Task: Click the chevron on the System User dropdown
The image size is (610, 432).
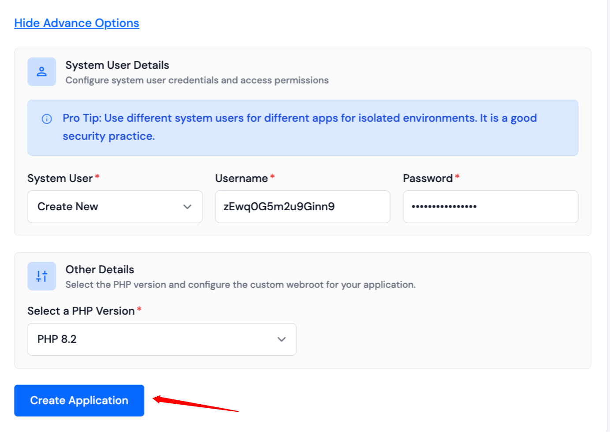Action: point(187,206)
